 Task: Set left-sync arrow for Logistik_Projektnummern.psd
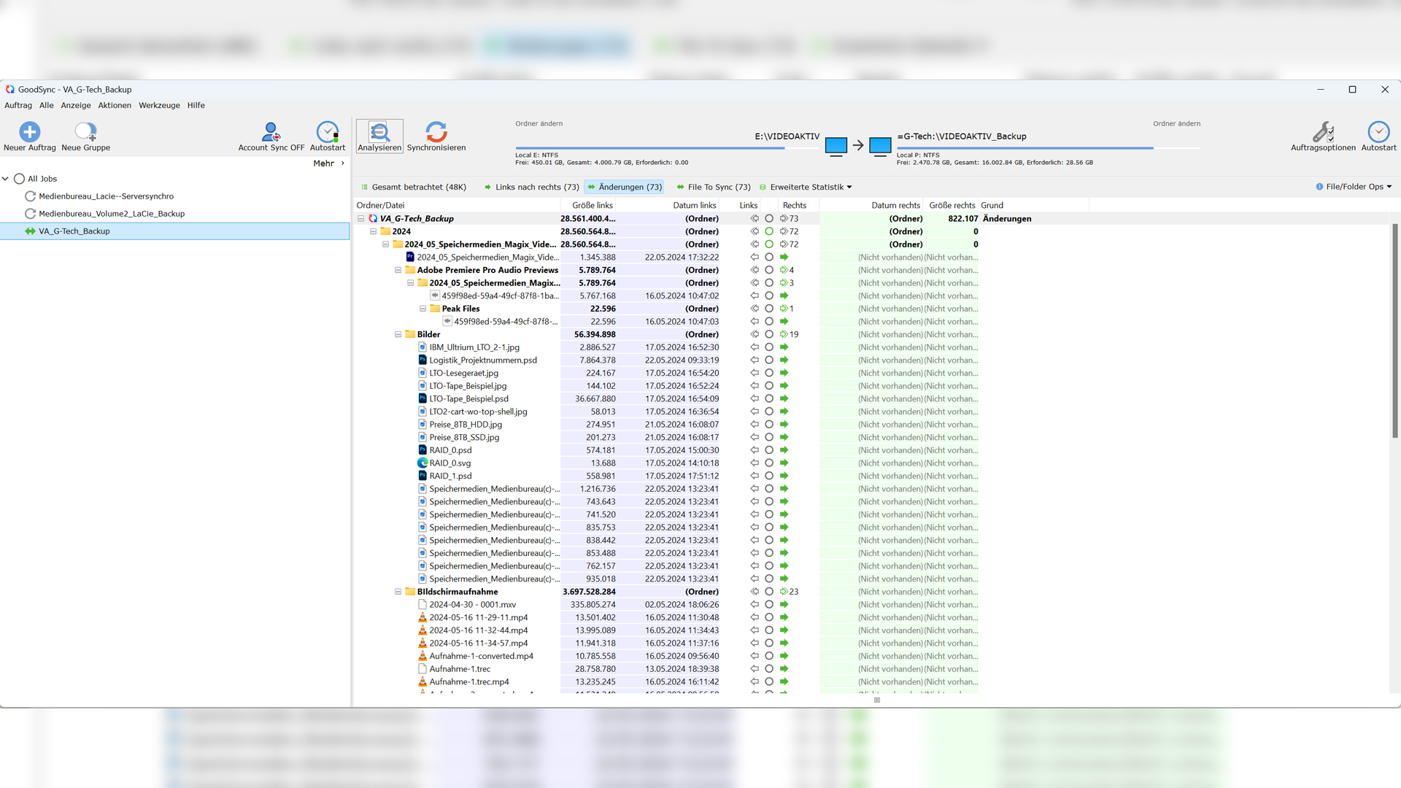coord(754,360)
